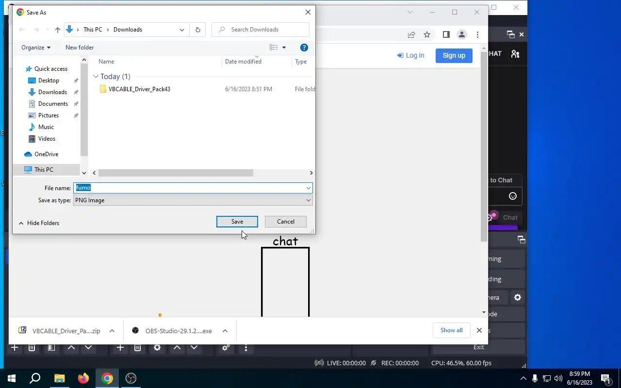This screenshot has width=621, height=388.
Task: Select Pictures in the navigation pane
Action: click(49, 115)
